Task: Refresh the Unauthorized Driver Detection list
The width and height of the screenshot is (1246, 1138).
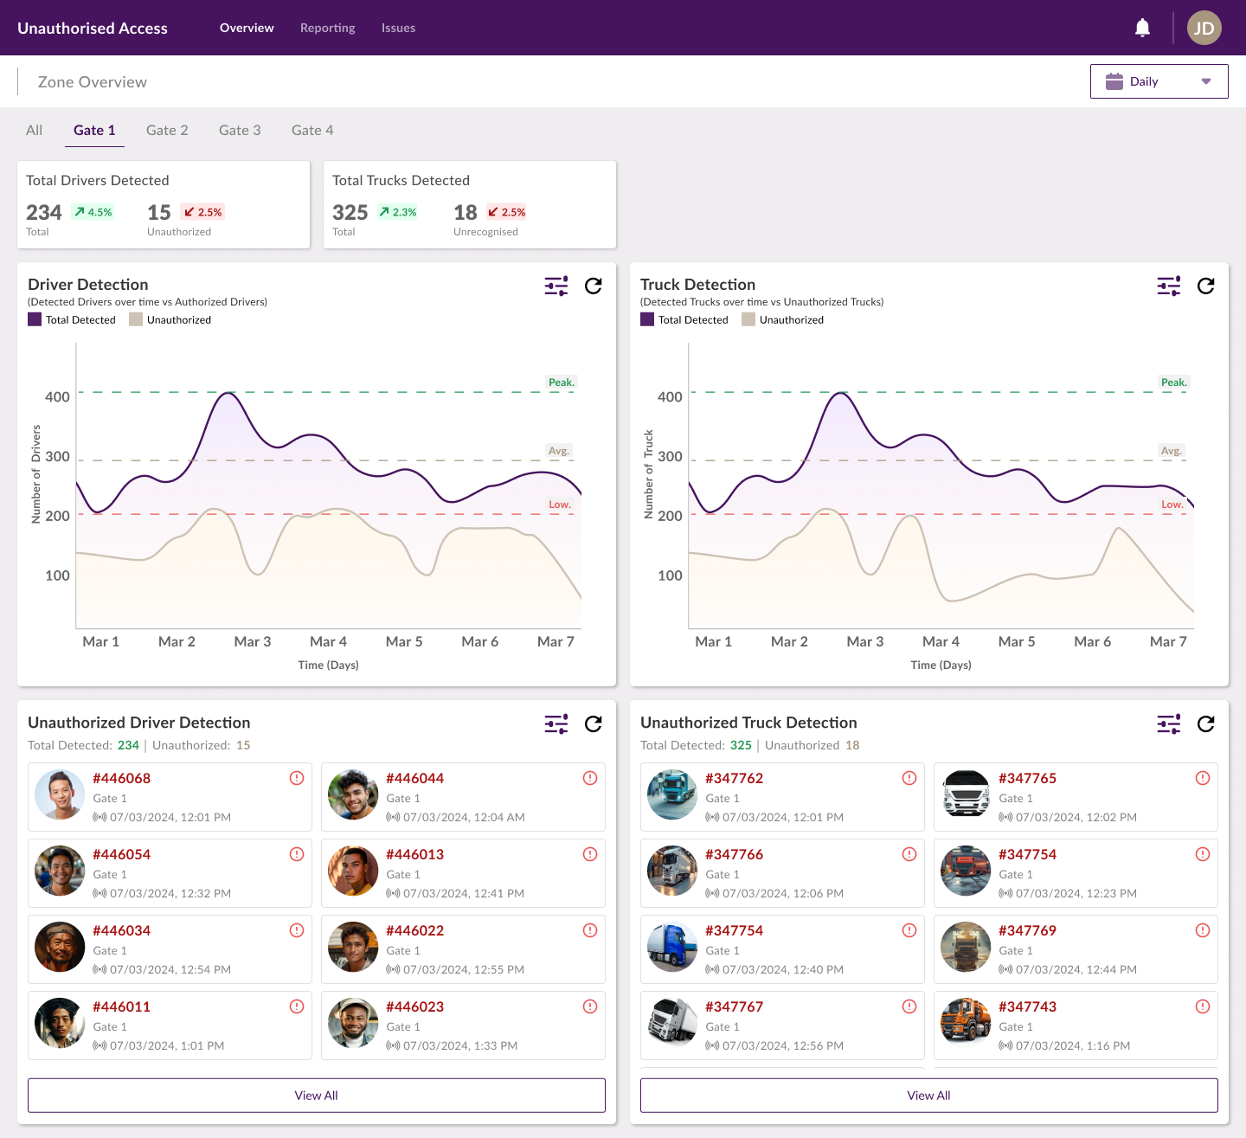Action: click(x=593, y=724)
